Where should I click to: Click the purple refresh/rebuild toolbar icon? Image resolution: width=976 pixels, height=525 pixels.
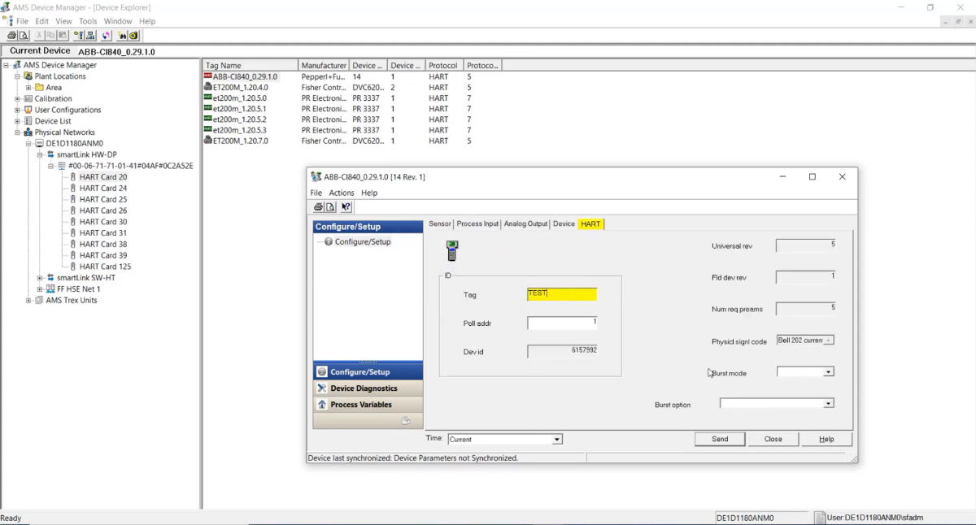(x=106, y=36)
